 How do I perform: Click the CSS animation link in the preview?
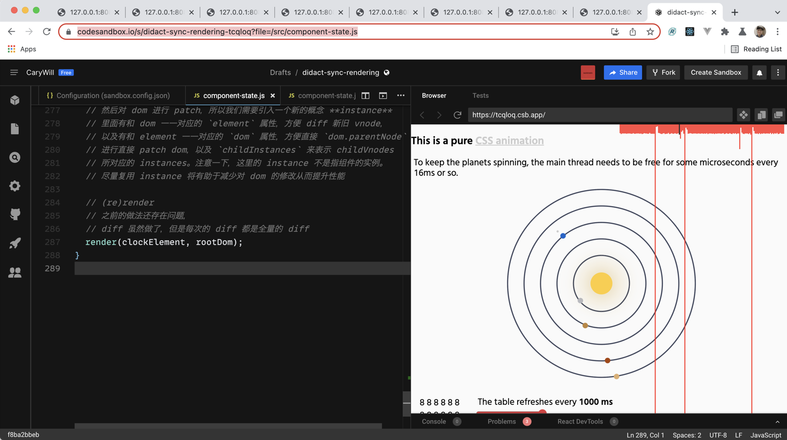click(509, 141)
